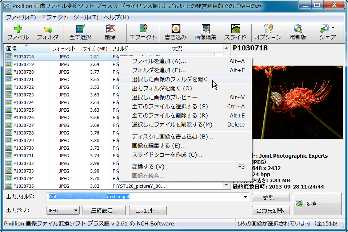Screen dimensions: 348x232
Task: Choose 選択した画像のプレビュー... menu entry
Action: [185, 98]
